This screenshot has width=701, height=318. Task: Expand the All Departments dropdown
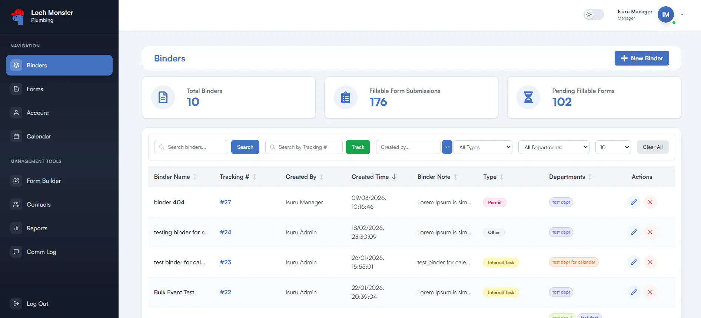[x=554, y=147]
